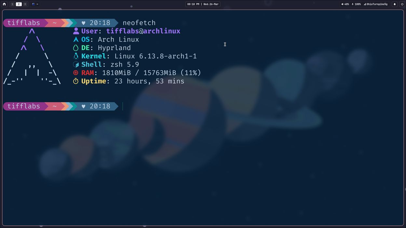Click the '20:18' time in first prompt
Viewport: 406px width, 228px height.
click(100, 23)
